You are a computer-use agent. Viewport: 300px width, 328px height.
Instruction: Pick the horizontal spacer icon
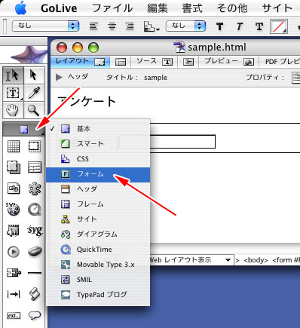click(x=14, y=294)
